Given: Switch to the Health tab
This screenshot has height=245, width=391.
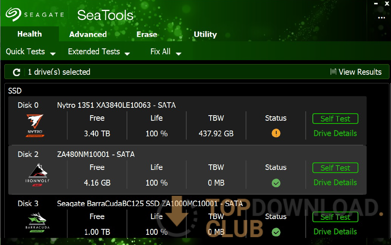Looking at the screenshot, I should point(30,34).
